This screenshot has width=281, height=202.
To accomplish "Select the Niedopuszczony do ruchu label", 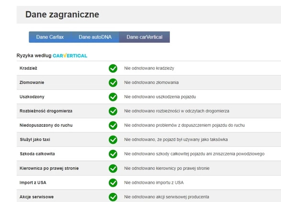I will coord(46,125).
